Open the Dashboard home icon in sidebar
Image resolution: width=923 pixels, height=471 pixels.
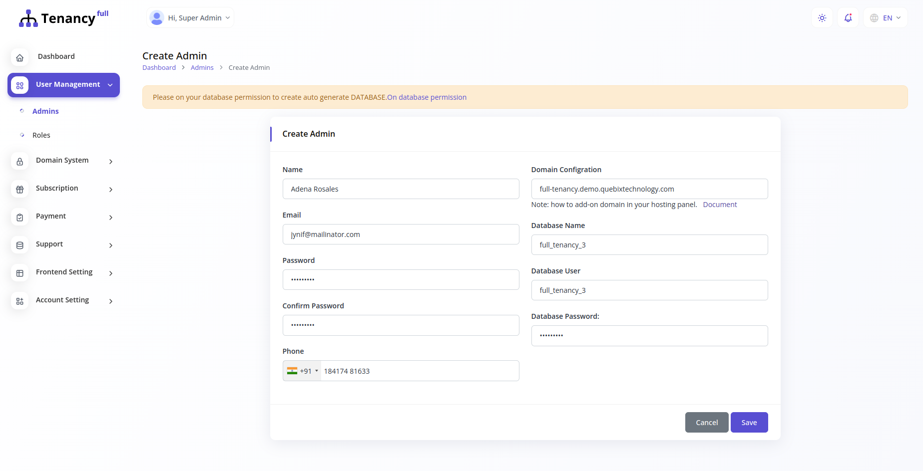pyautogui.click(x=19, y=57)
